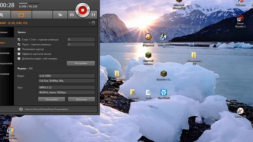
Task: Click the Pause hotkey field showing C
Action: tap(81, 45)
